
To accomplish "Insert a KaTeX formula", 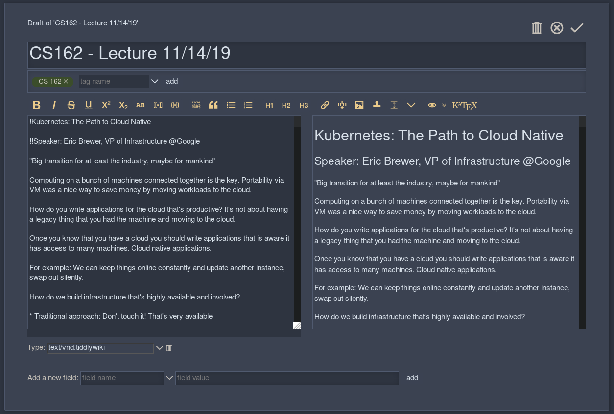I will (x=465, y=105).
